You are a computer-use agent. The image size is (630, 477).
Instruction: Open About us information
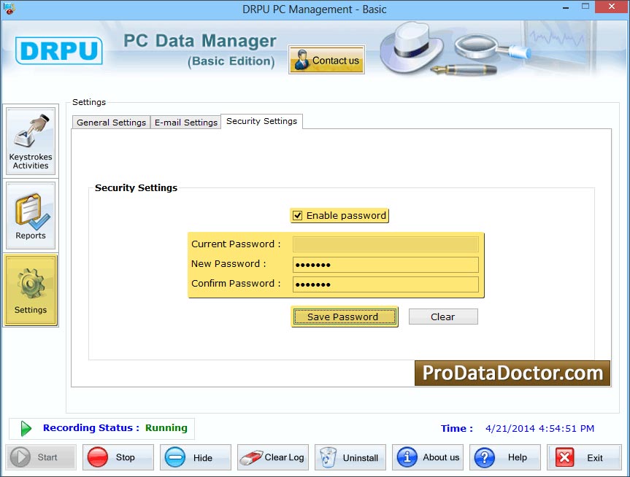pos(428,457)
